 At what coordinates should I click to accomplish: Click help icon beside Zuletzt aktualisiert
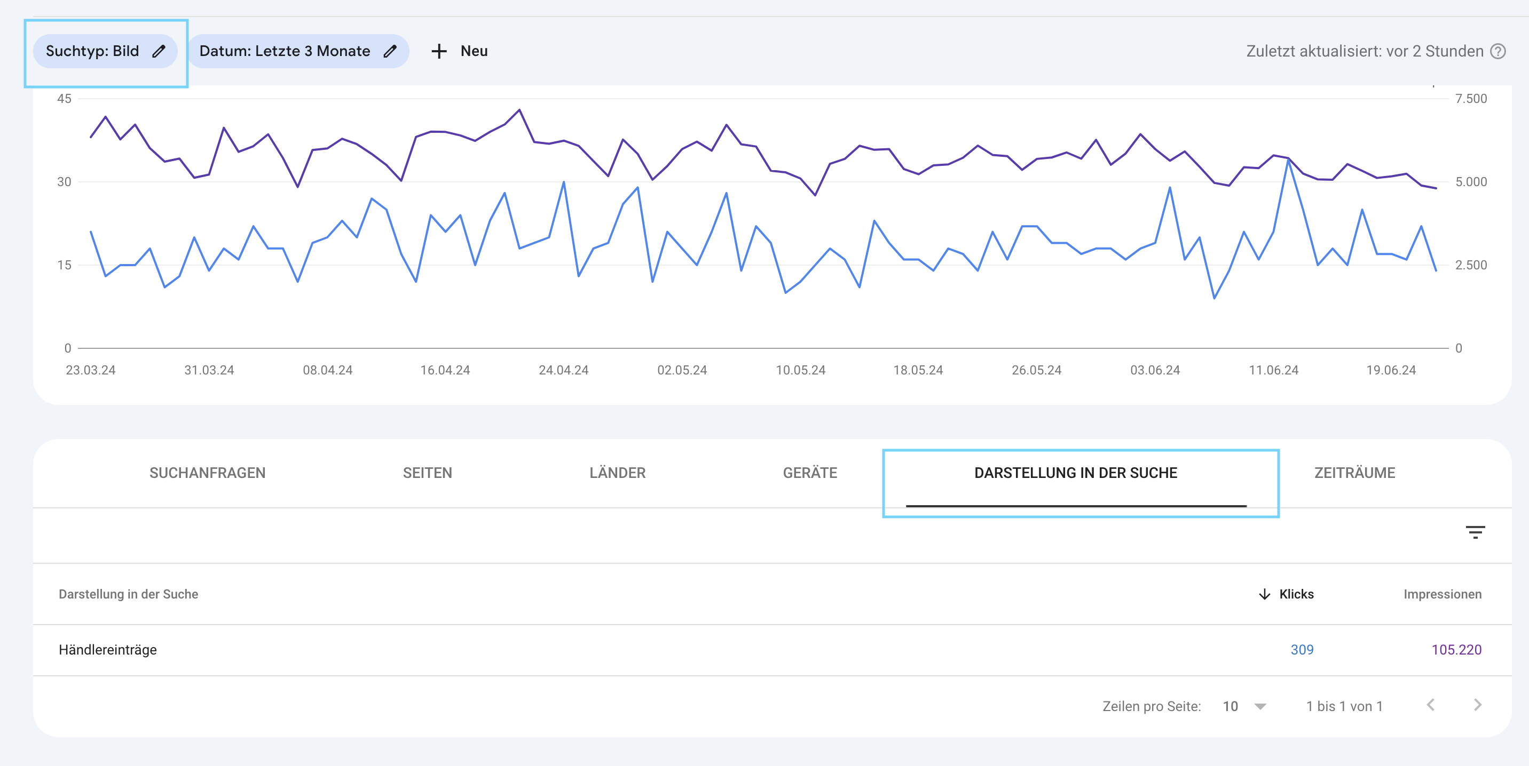[x=1498, y=52]
